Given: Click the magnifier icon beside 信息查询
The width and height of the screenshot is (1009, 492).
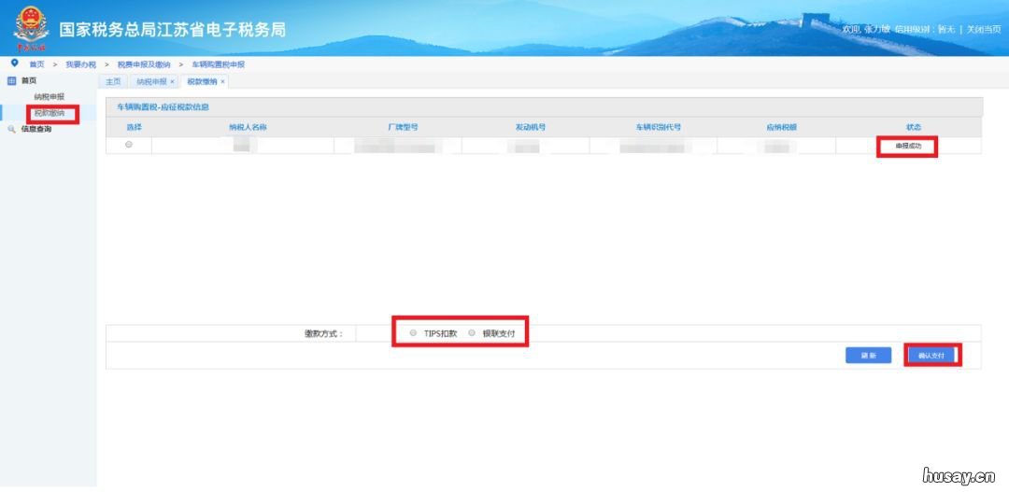Looking at the screenshot, I should (x=11, y=129).
